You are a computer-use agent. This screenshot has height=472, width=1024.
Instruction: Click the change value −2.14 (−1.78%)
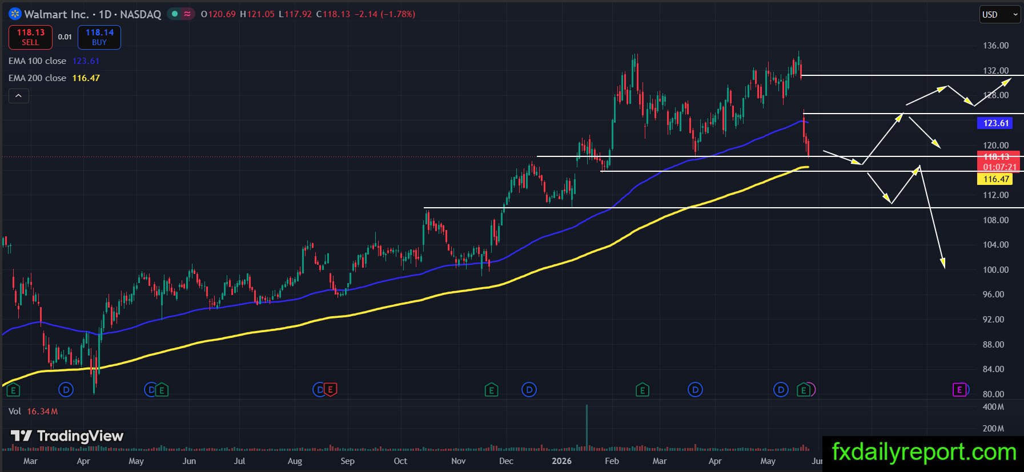click(x=385, y=14)
